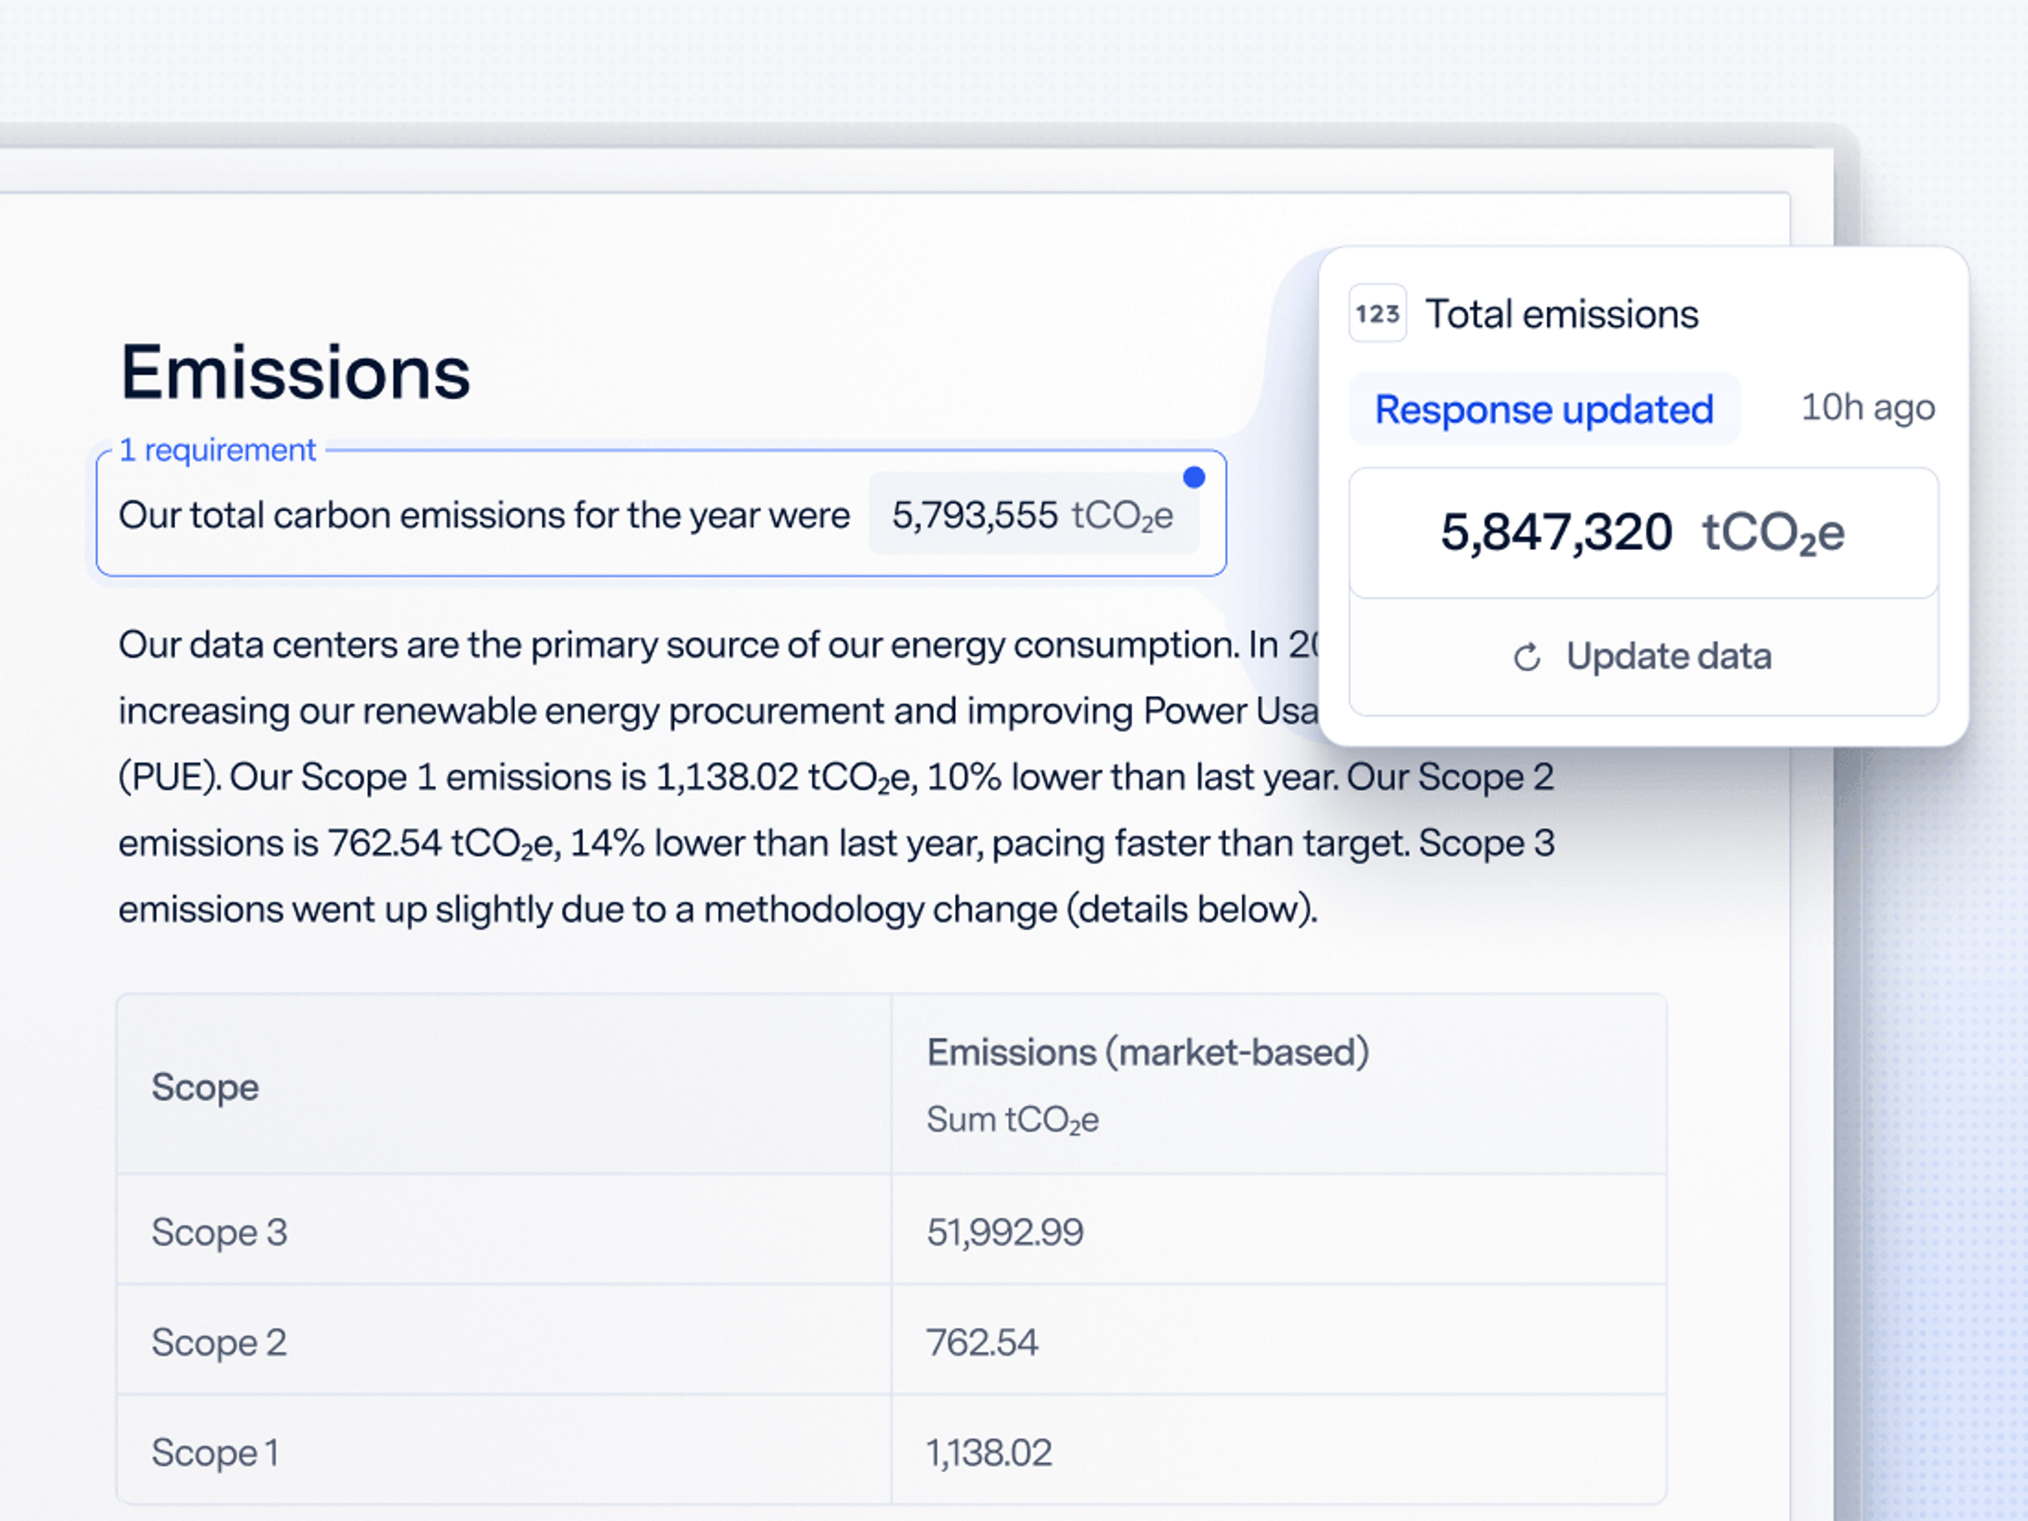Viewport: 2028px width, 1521px height.
Task: Click the data centers paragraph's first line
Action: point(718,645)
